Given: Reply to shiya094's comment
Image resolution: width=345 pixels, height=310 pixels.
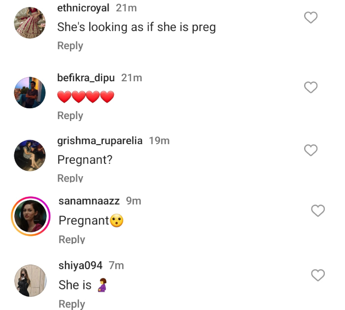Looking at the screenshot, I should 72,304.
